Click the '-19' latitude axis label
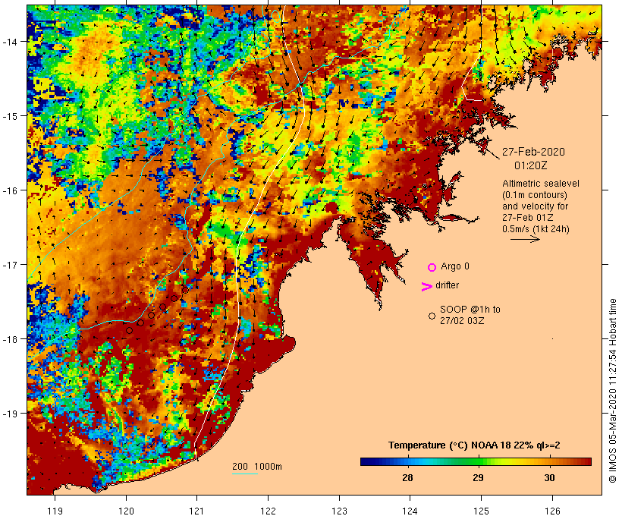 click(x=10, y=414)
